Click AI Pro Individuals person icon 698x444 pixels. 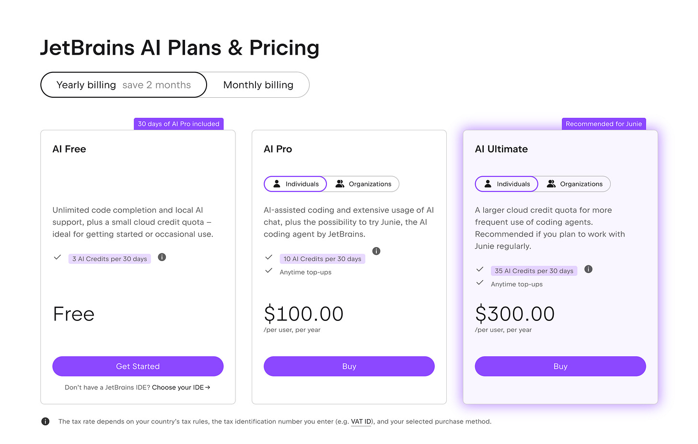coord(277,184)
